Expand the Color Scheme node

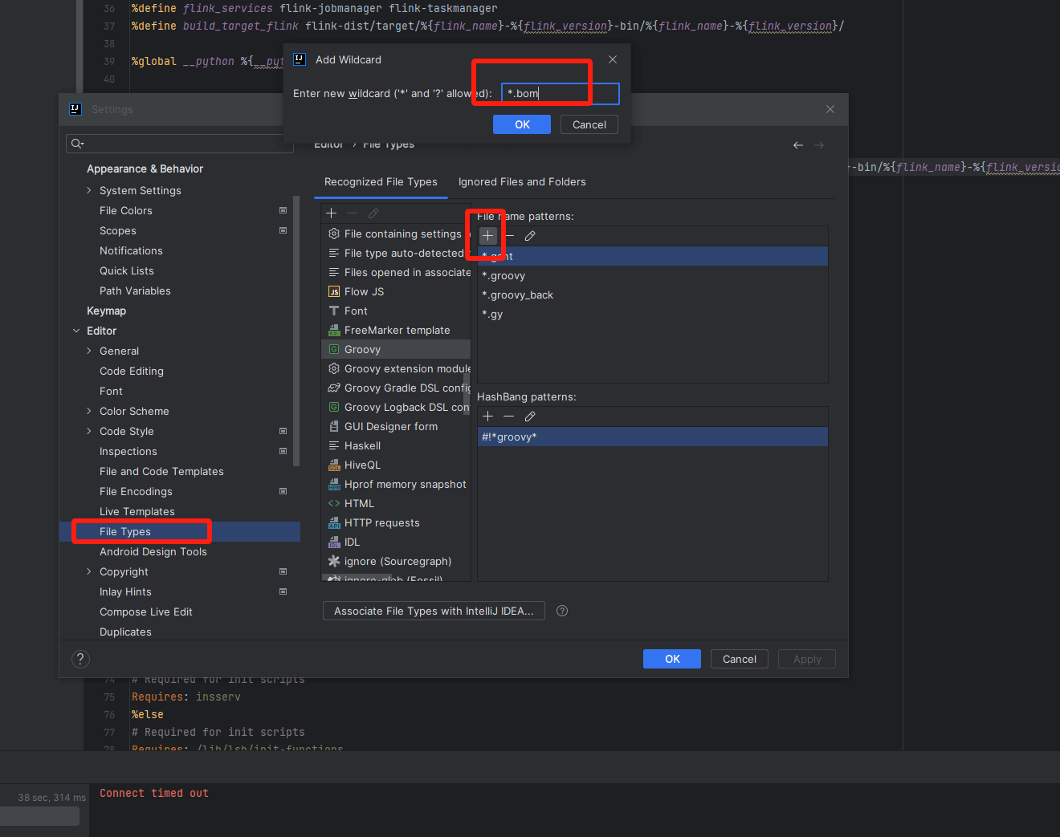point(89,411)
